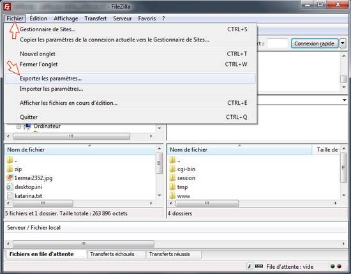Open the Connexion rapide history dropdown arrow
Image resolution: width=351 pixels, height=274 pixels.
(x=343, y=43)
